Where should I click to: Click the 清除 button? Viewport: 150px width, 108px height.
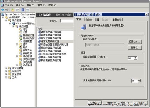click(135, 47)
